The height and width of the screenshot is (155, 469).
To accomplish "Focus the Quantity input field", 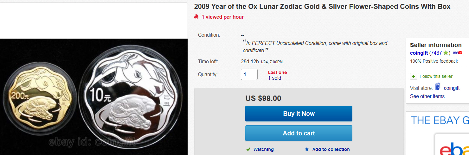I will point(249,74).
